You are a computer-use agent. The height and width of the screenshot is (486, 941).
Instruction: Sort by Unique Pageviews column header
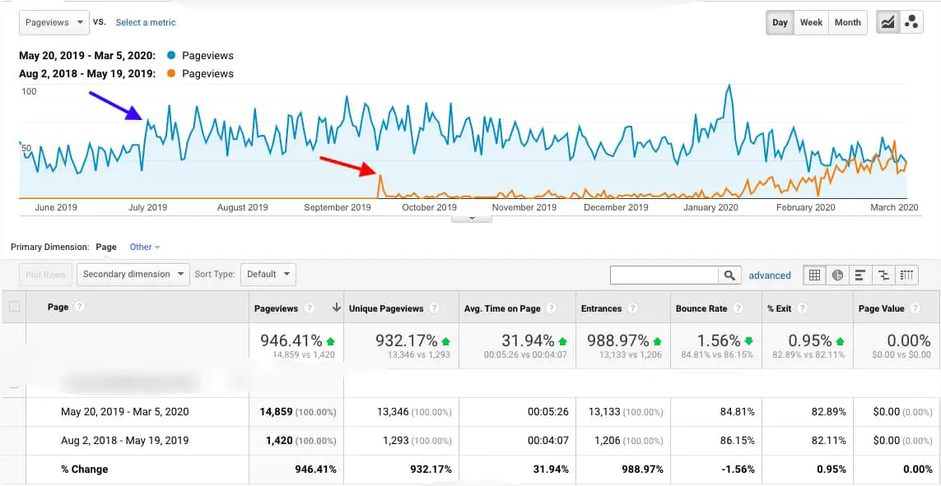click(x=386, y=308)
